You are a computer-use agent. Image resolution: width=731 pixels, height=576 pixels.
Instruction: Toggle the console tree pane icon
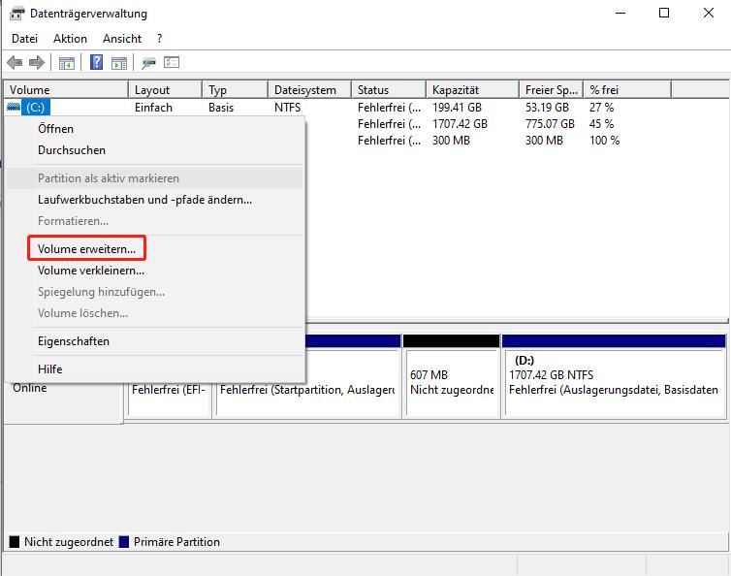click(x=67, y=62)
